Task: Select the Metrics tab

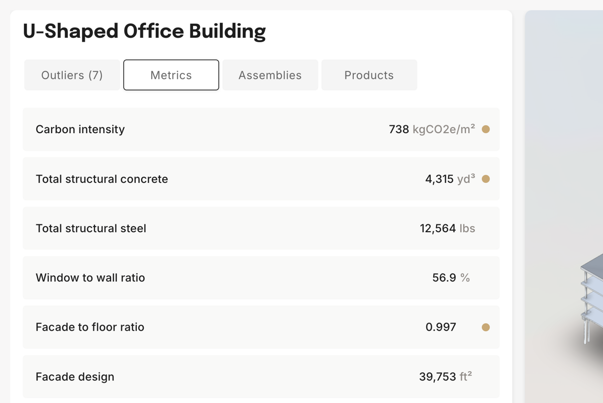Action: click(x=171, y=75)
